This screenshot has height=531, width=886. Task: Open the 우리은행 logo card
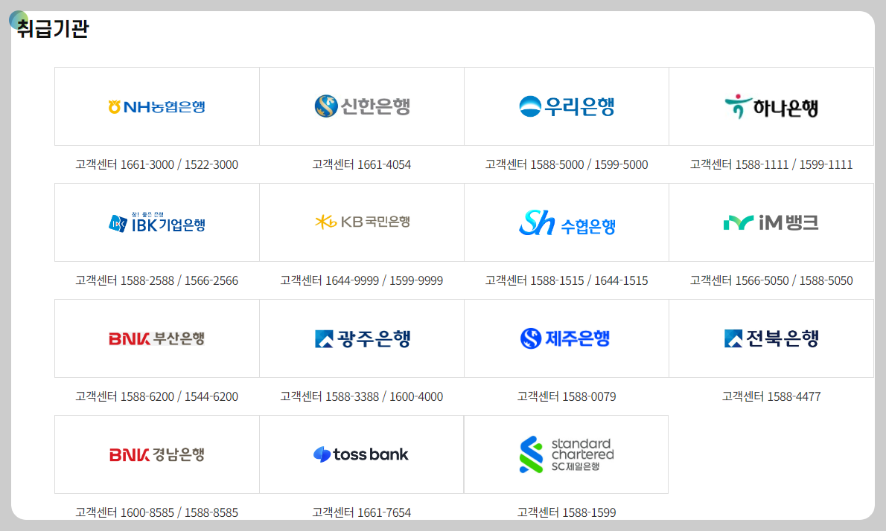tap(566, 106)
